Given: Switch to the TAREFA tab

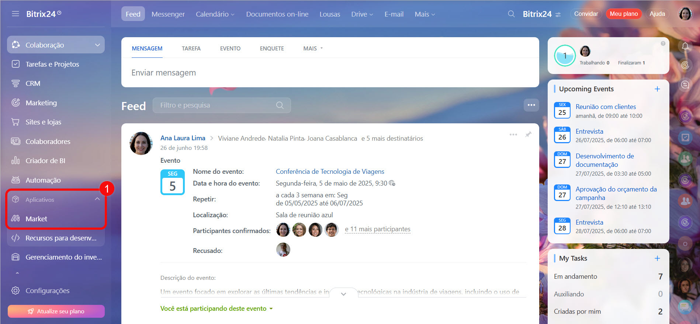Looking at the screenshot, I should pyautogui.click(x=191, y=49).
